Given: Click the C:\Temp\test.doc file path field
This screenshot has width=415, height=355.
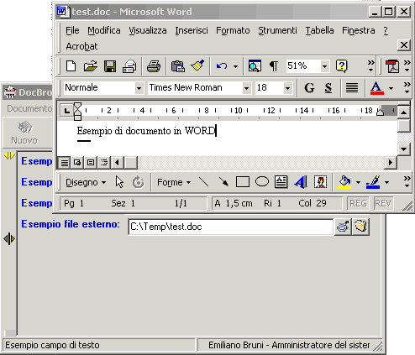Looking at the screenshot, I should click(x=230, y=227).
